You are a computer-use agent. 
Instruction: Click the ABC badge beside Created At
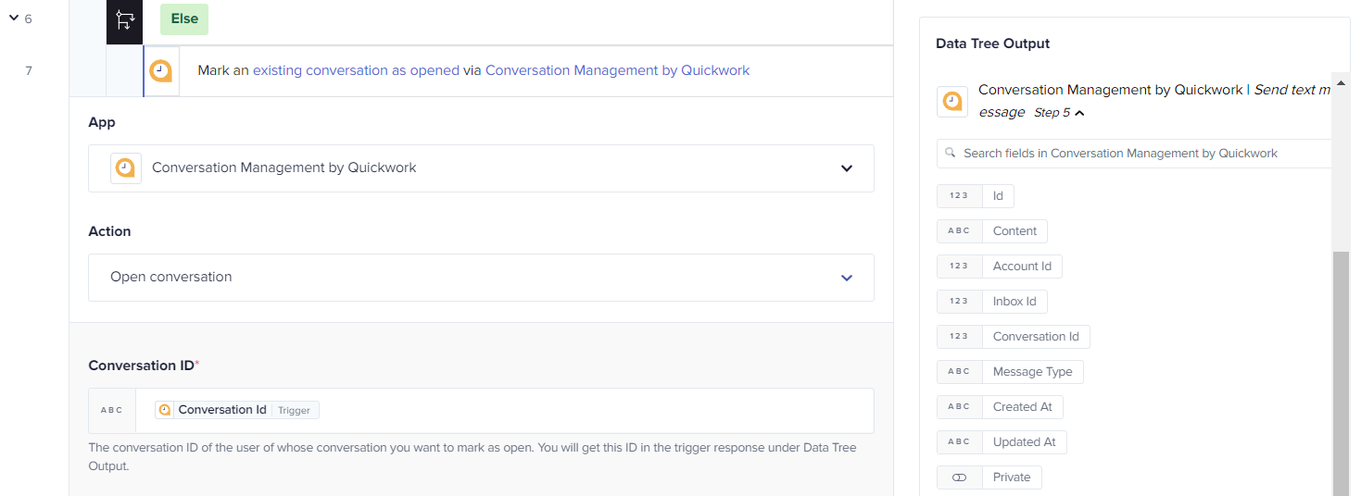pos(959,407)
